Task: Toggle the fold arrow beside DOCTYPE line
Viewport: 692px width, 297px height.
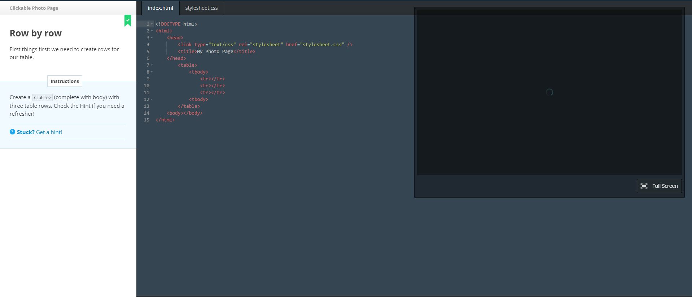Action: (x=152, y=24)
